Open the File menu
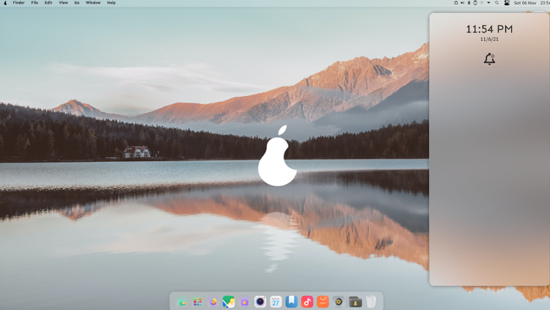Image resolution: width=550 pixels, height=310 pixels. tap(34, 3)
